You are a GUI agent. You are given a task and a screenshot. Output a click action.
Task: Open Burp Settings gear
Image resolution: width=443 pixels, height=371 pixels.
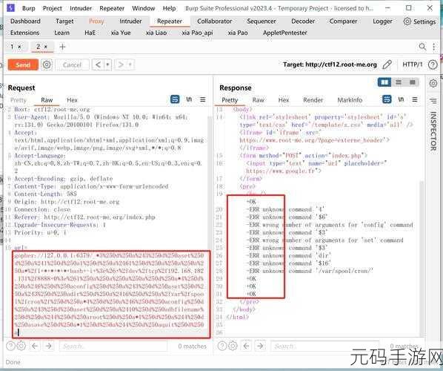pyautogui.click(x=419, y=22)
